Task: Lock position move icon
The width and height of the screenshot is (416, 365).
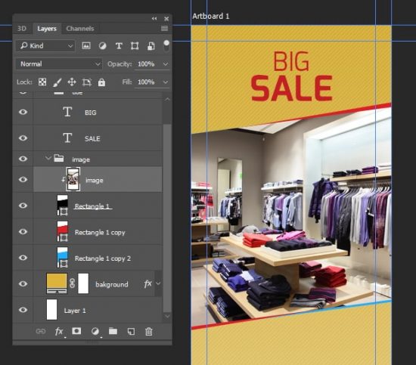Action: point(72,82)
